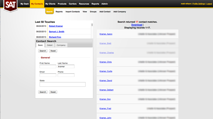The image size is (213, 119).
Task: Open contact Kramer, John
Action: coord(105,118)
